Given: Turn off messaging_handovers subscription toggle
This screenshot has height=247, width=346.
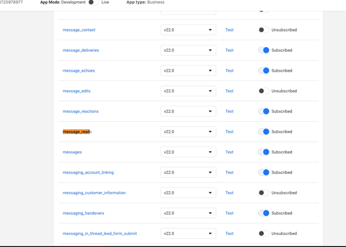Looking at the screenshot, I should 264,213.
